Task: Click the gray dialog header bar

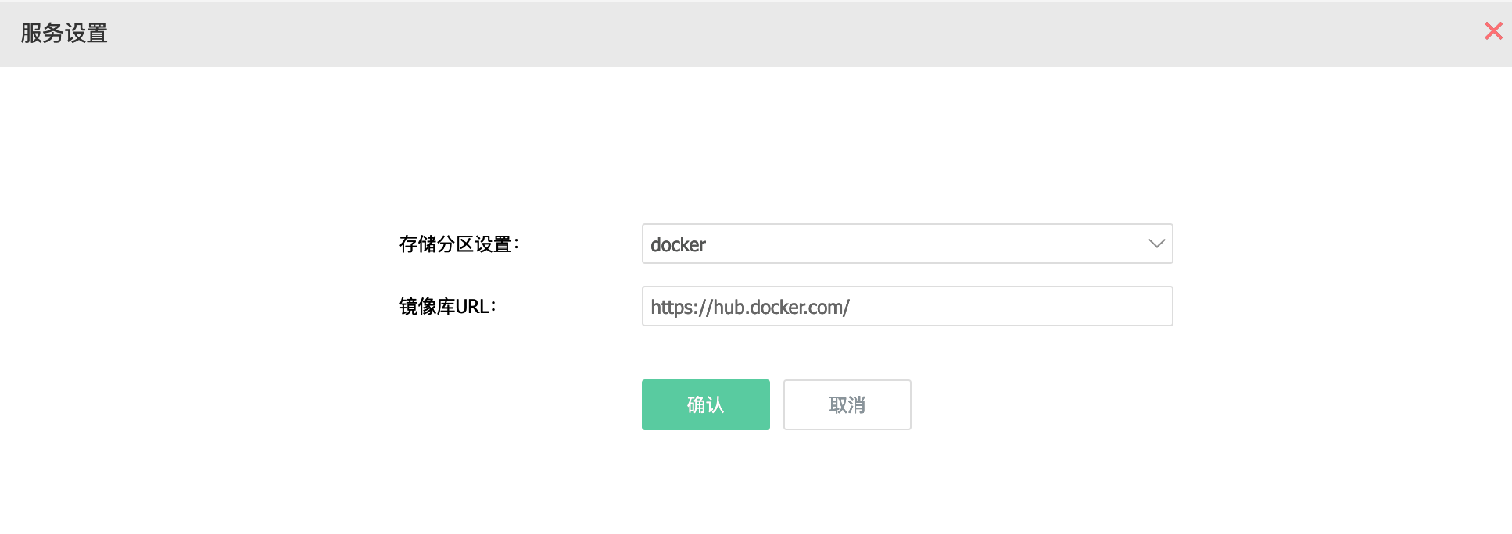Action: click(x=756, y=34)
